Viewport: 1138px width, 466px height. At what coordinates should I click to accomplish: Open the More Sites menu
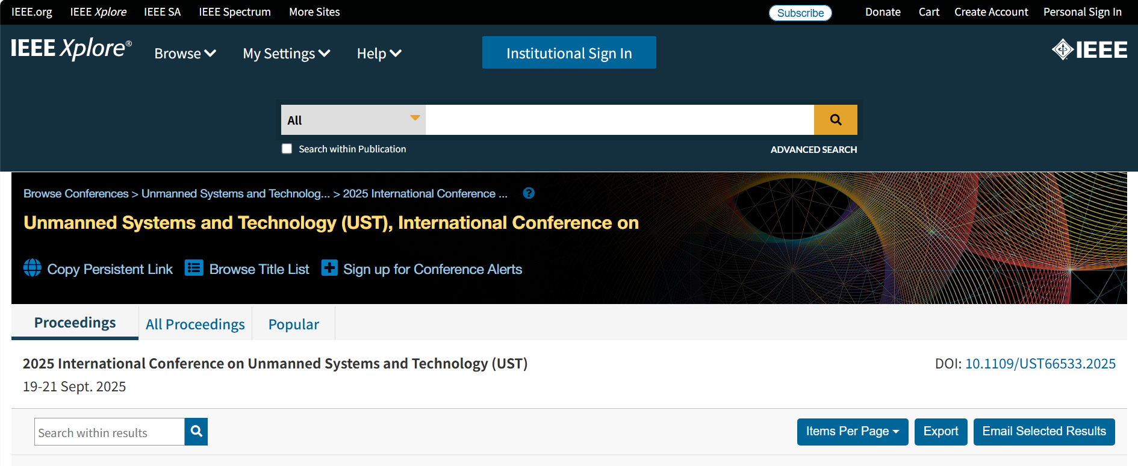pyautogui.click(x=314, y=12)
